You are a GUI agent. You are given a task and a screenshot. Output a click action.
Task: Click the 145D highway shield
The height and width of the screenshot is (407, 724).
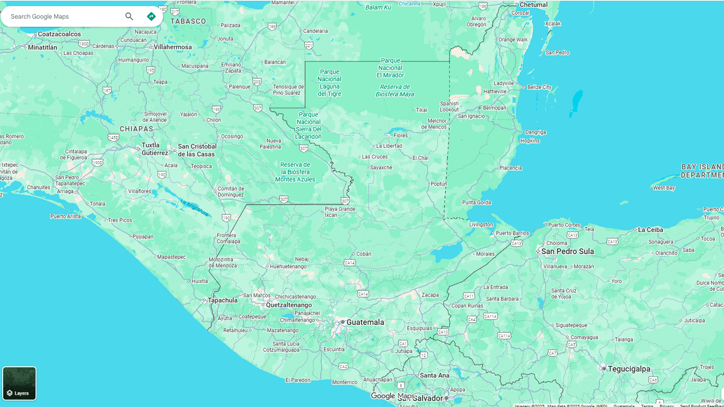point(113,137)
